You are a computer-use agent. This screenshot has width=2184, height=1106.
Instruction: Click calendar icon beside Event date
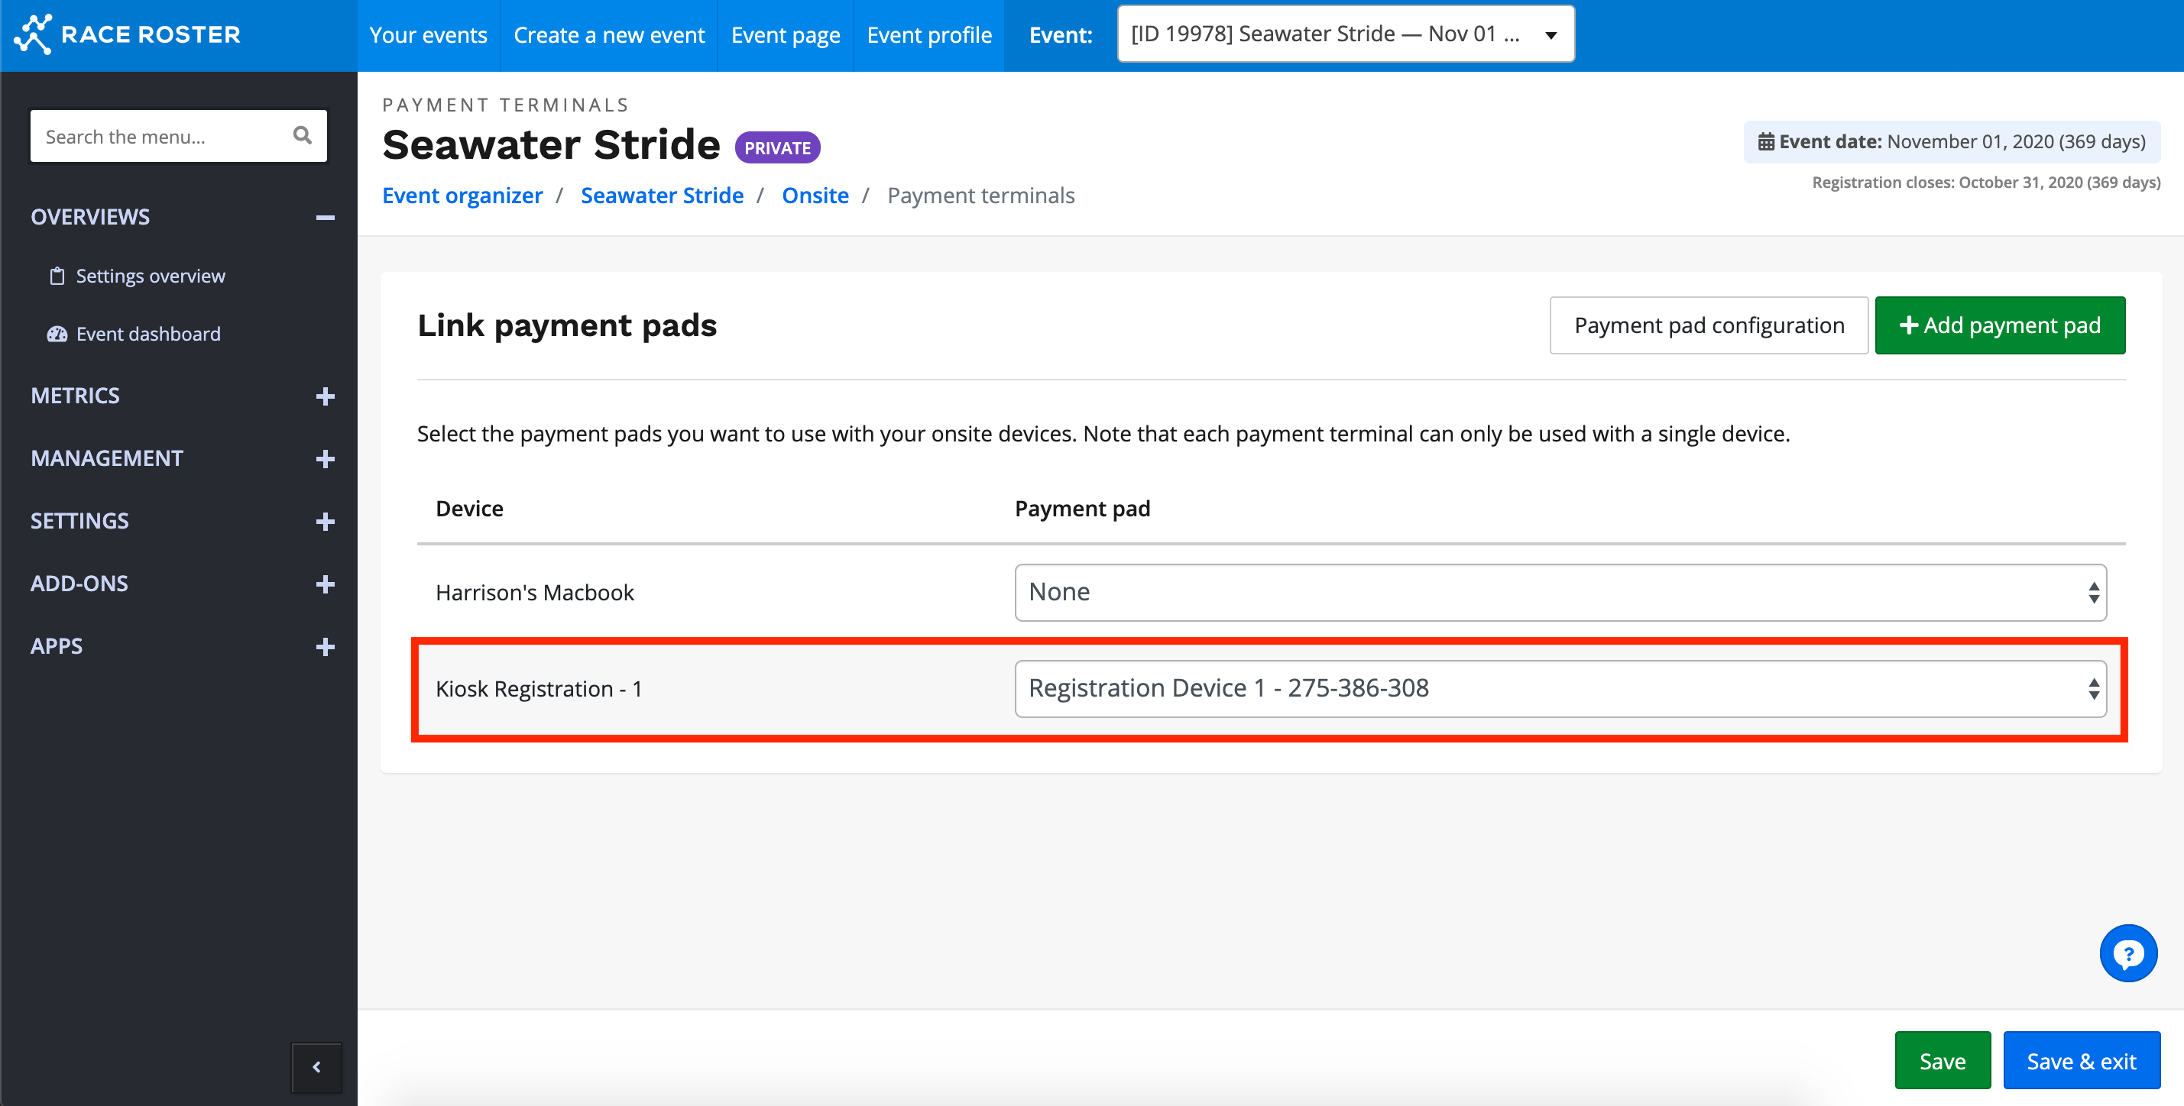pyautogui.click(x=1765, y=141)
